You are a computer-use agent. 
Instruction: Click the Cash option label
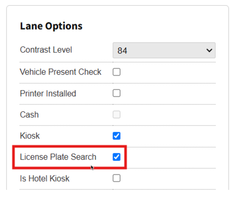[x=29, y=115]
